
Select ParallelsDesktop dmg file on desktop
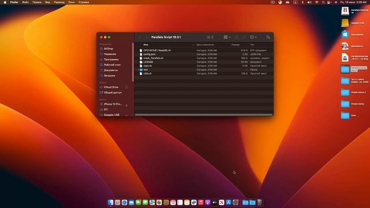345,58
